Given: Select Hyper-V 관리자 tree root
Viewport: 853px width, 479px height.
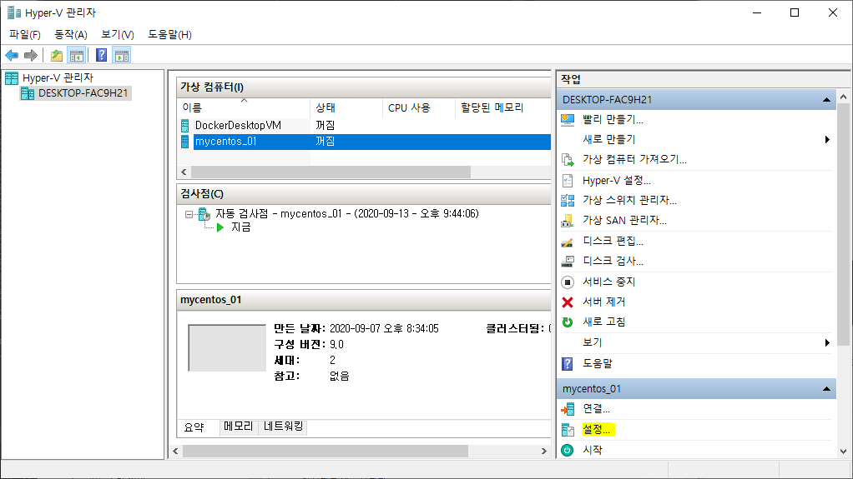Looking at the screenshot, I should [58, 77].
